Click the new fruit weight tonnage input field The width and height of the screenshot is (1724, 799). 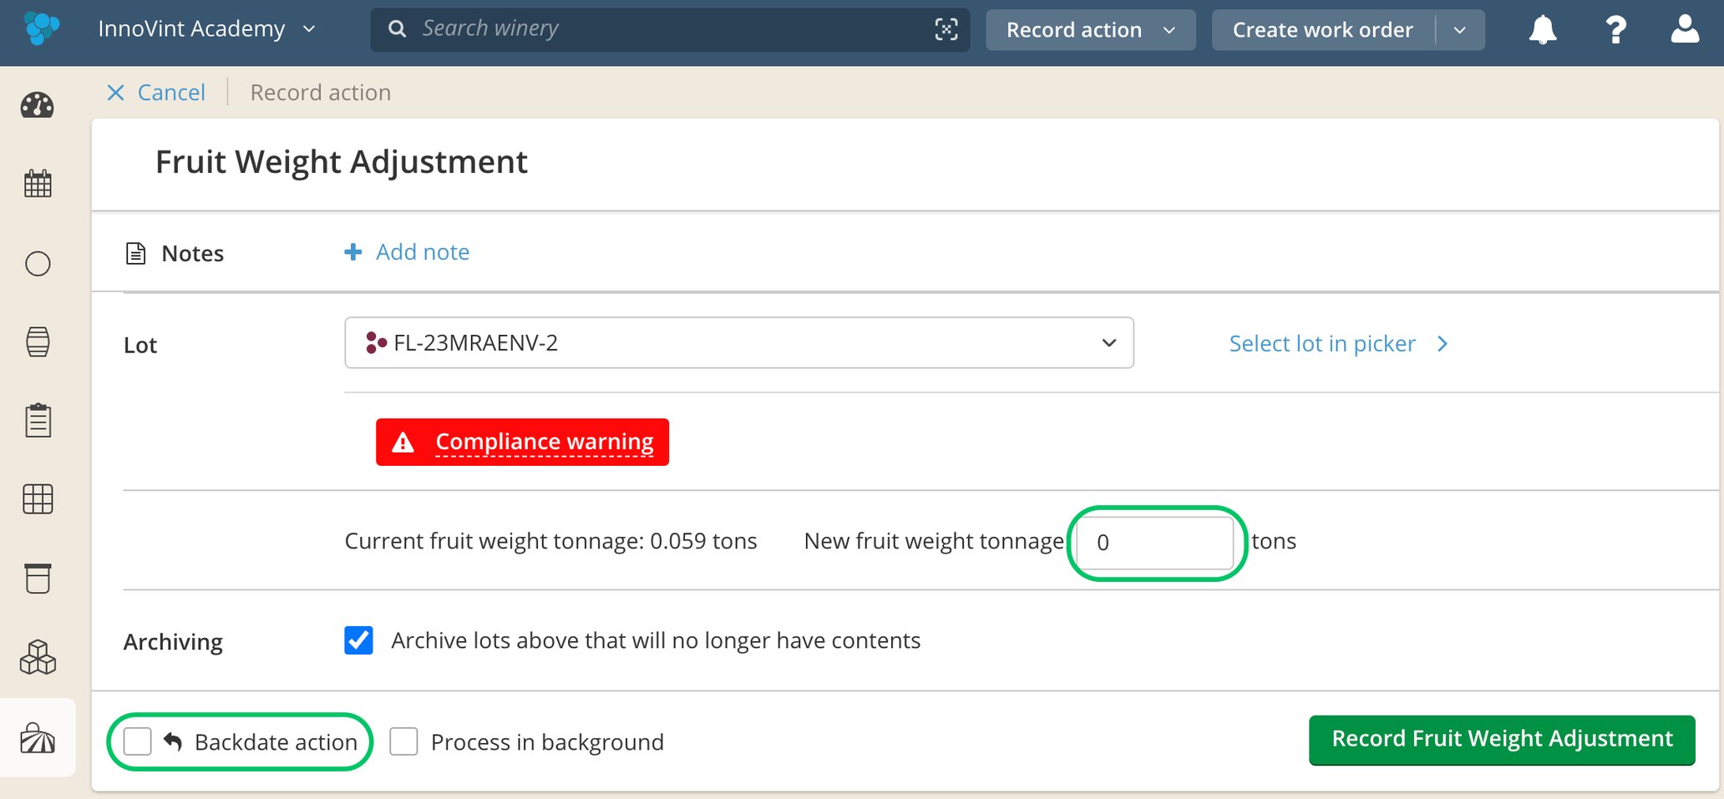click(x=1155, y=543)
